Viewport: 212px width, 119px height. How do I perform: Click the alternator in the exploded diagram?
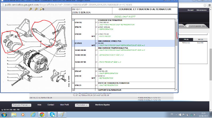tap(36, 62)
